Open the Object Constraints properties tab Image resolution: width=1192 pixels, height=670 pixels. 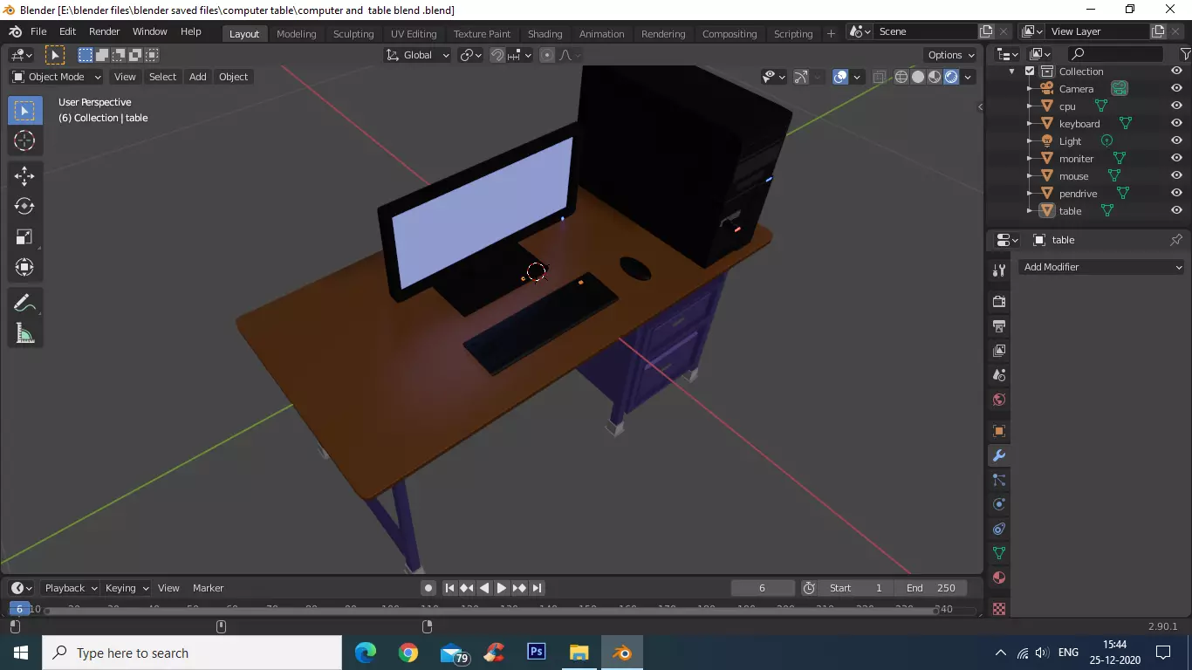pyautogui.click(x=999, y=529)
